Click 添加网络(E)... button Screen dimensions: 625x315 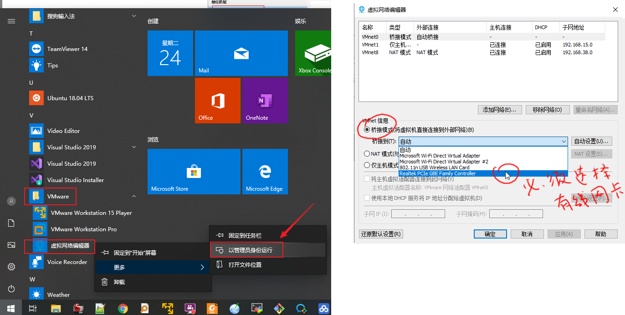[x=500, y=110]
